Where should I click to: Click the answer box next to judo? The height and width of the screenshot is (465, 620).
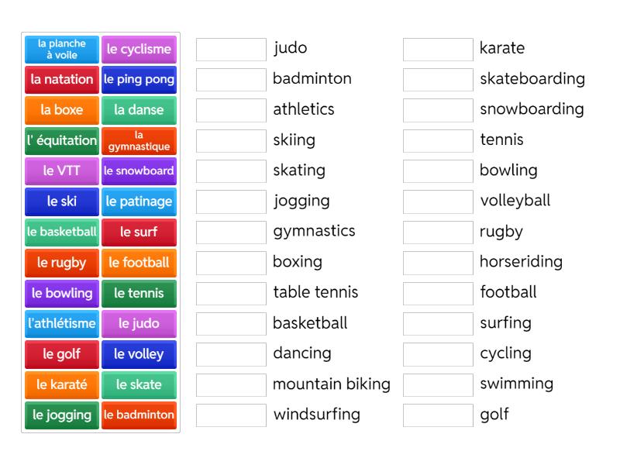[230, 49]
